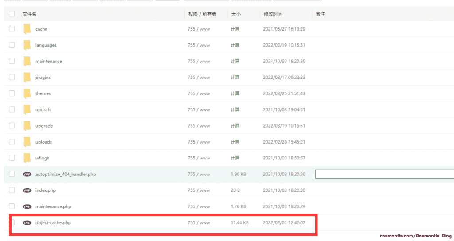Click permission 755 / www of themes row
Viewport: 454px width, 241px height.
[x=199, y=93]
